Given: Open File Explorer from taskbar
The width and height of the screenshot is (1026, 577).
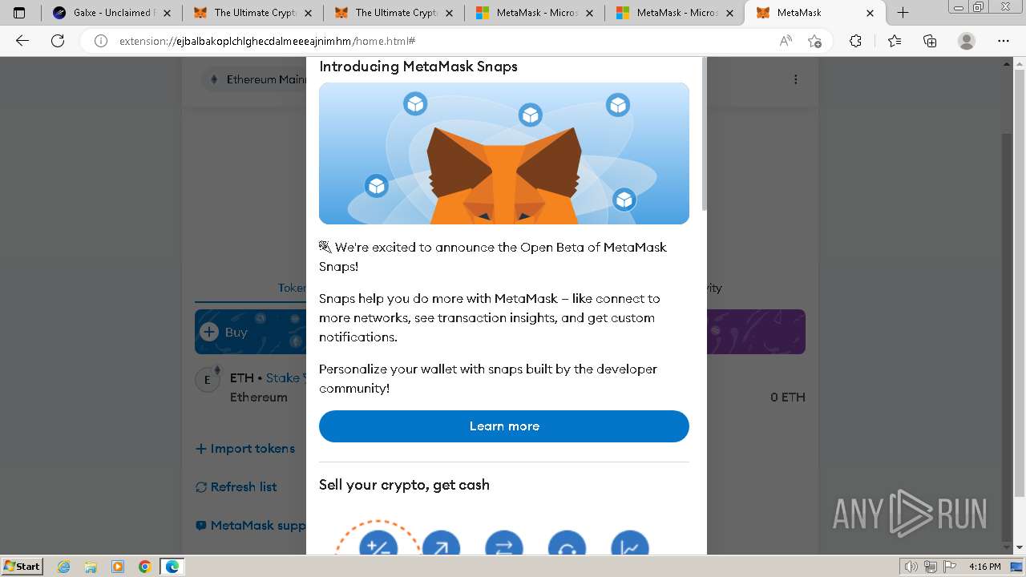Looking at the screenshot, I should tap(91, 567).
